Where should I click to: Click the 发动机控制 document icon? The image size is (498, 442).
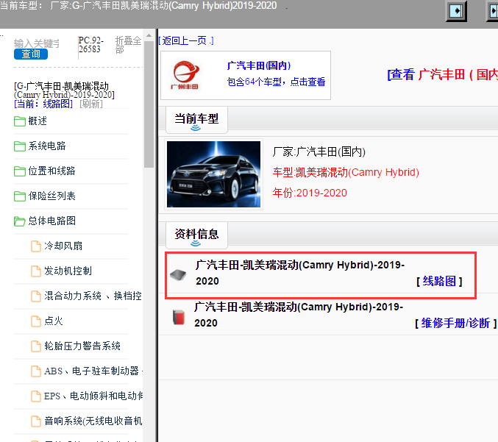[36, 271]
